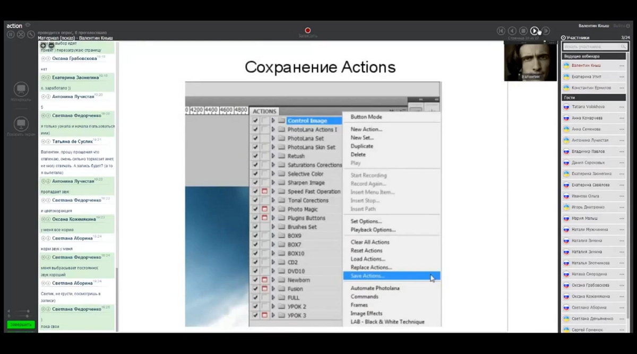Screen dimensions: 637x354
Task: Click the red record icon
Action: click(307, 30)
